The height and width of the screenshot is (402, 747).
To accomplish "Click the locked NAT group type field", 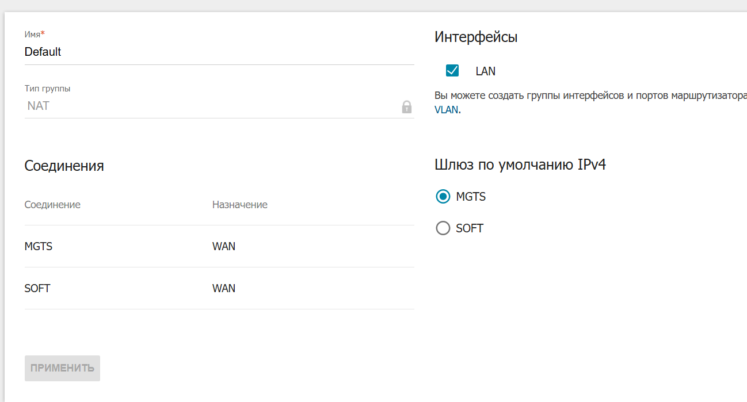I will tap(207, 106).
